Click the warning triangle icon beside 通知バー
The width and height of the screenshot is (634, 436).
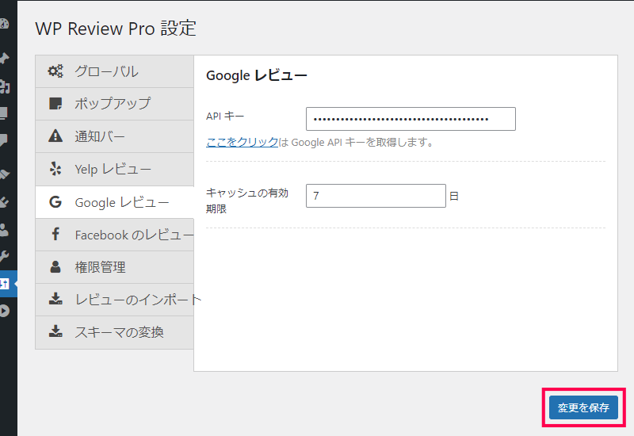(55, 136)
